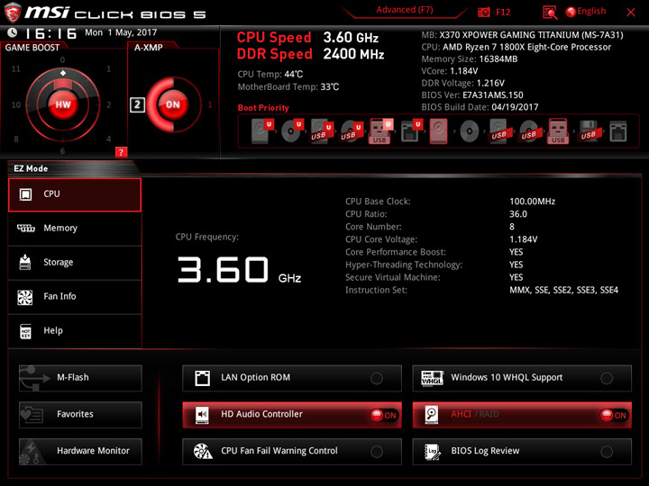Image resolution: width=649 pixels, height=486 pixels.
Task: Click the DDR Voltage 1.216V value
Action: (x=490, y=84)
